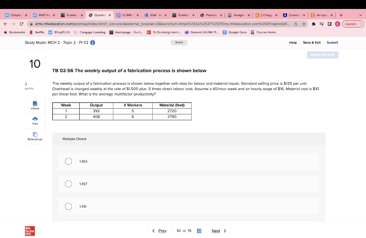Open the Google Docs bookmark

[x=234, y=32]
